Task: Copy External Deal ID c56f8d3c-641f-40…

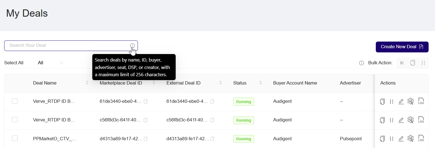Action: (212, 120)
